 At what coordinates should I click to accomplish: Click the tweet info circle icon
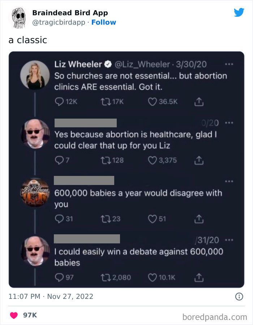[x=239, y=296]
